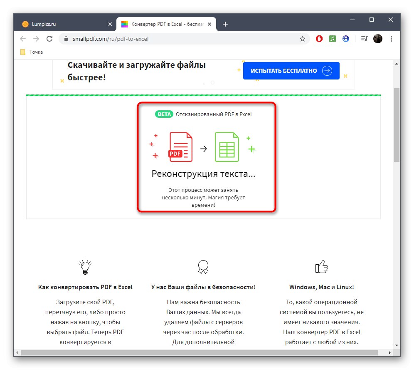This screenshot has width=414, height=370.
Task: Close the Lumpics.ru tab
Action: click(x=110, y=24)
